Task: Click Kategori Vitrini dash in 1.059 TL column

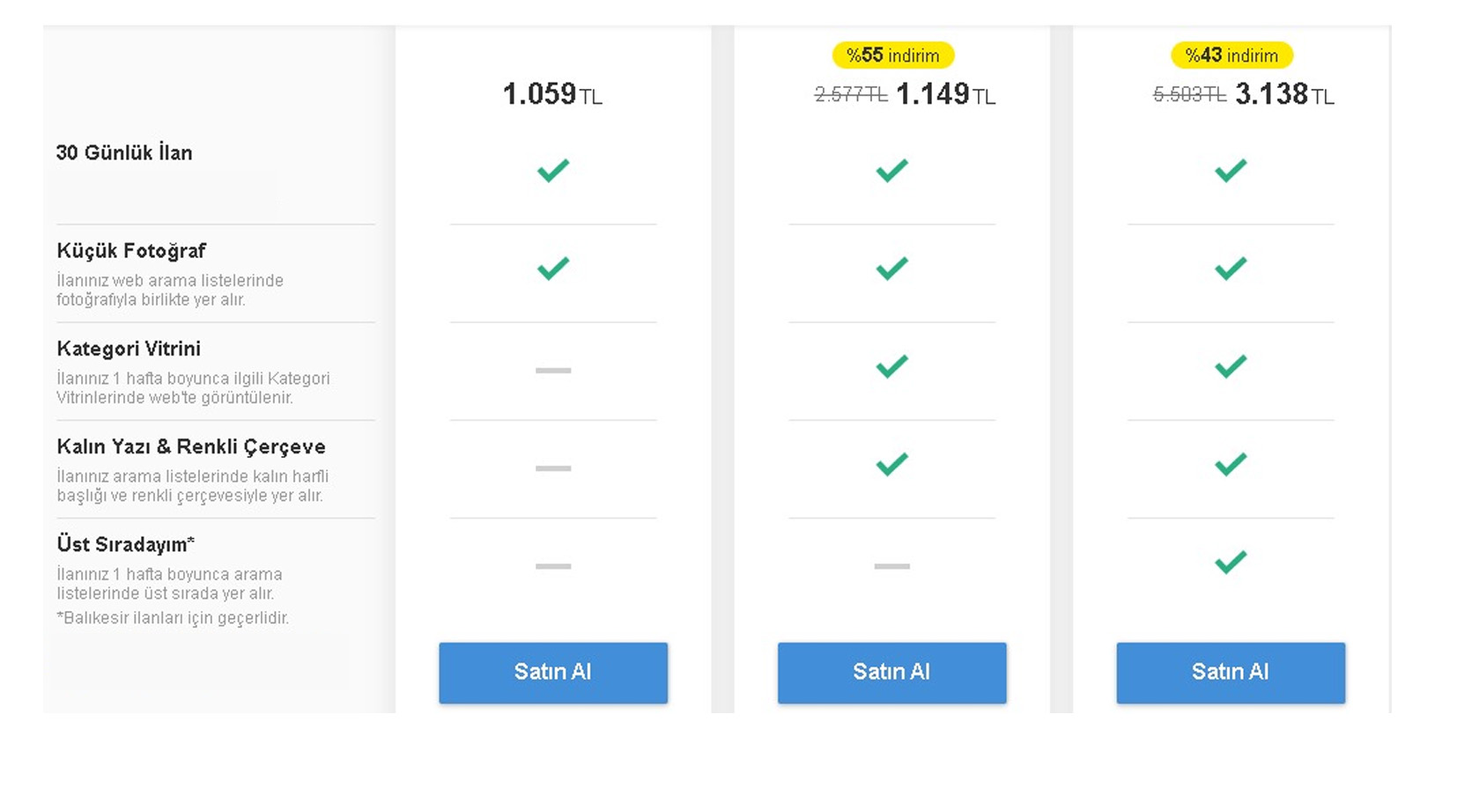Action: [553, 371]
